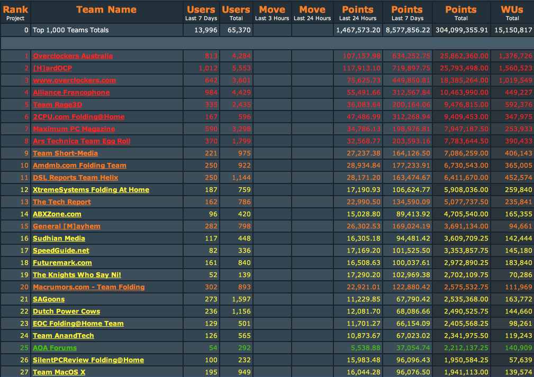Select the 15,150,817 total WUs cell
This screenshot has width=534, height=377.
512,30
